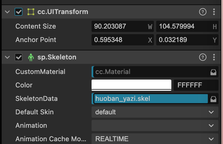Viewport: 223px width, 144px height.
Task: Open help for cc.UITransform component
Action: tap(202, 12)
